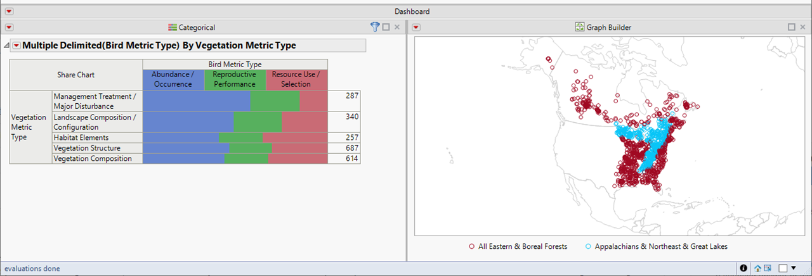Click red share bar in Vegetation Composition row
This screenshot has height=276, width=812.
coord(298,158)
